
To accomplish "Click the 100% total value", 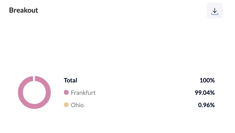I will (207, 80).
